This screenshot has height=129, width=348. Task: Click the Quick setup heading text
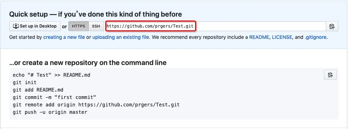(96, 14)
